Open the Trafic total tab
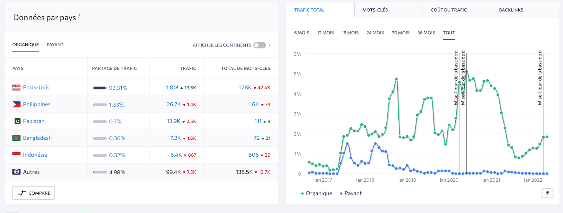Image resolution: width=563 pixels, height=213 pixels. tap(310, 10)
